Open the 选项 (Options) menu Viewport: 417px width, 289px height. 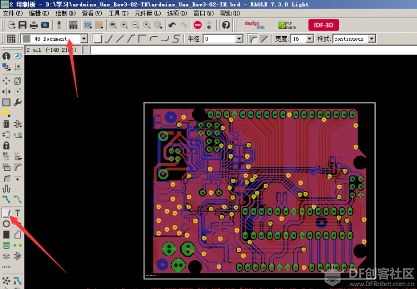pos(177,13)
